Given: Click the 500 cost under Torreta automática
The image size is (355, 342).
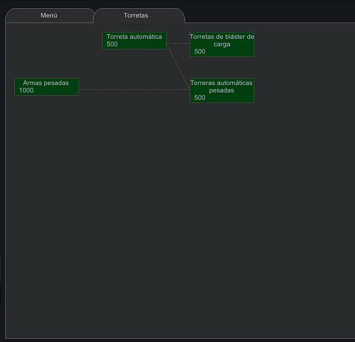Looking at the screenshot, I should coord(112,44).
